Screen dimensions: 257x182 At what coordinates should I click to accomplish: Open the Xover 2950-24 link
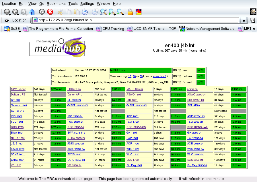76,149
